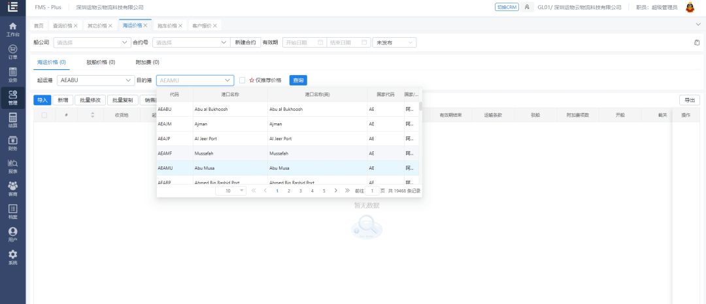Screen dimensions: 706x304
Task: Open the 订单 (Orders) sidebar icon
Action: coord(12,52)
